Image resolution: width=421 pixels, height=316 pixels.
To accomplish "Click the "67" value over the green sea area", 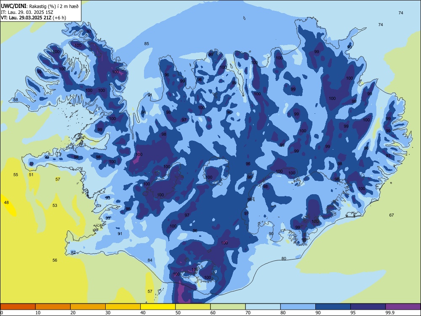I will 392,215.
